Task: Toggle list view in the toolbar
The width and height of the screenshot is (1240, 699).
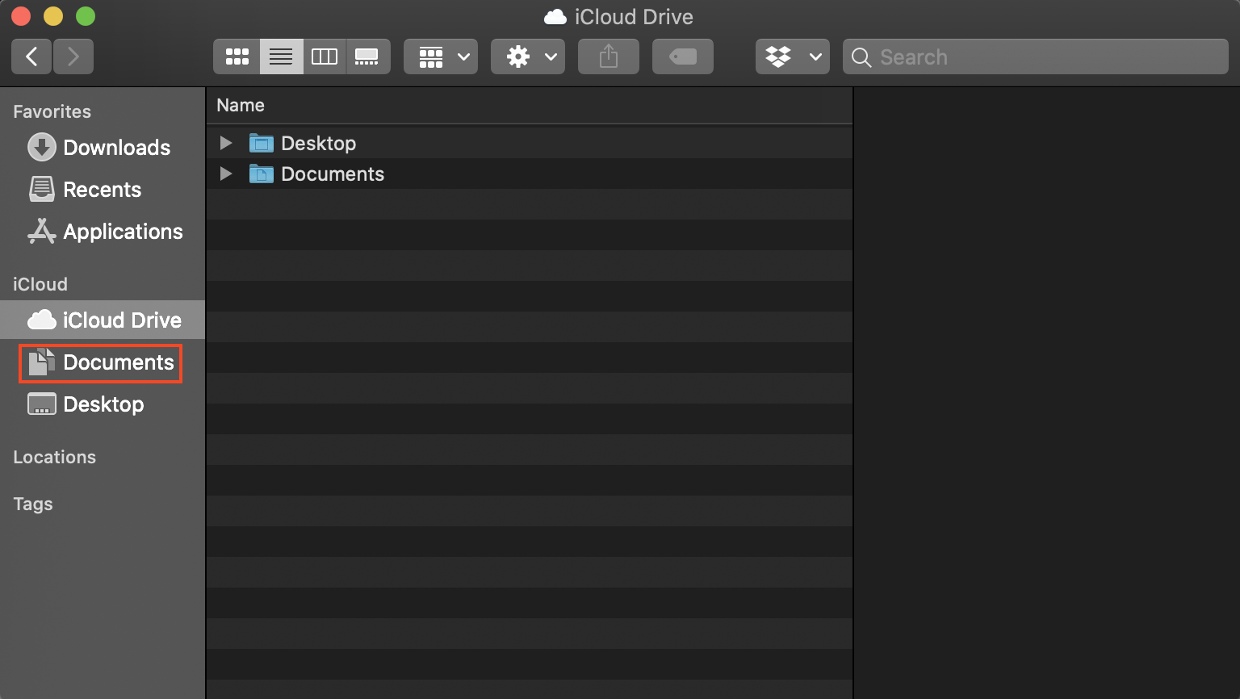Action: click(x=281, y=57)
